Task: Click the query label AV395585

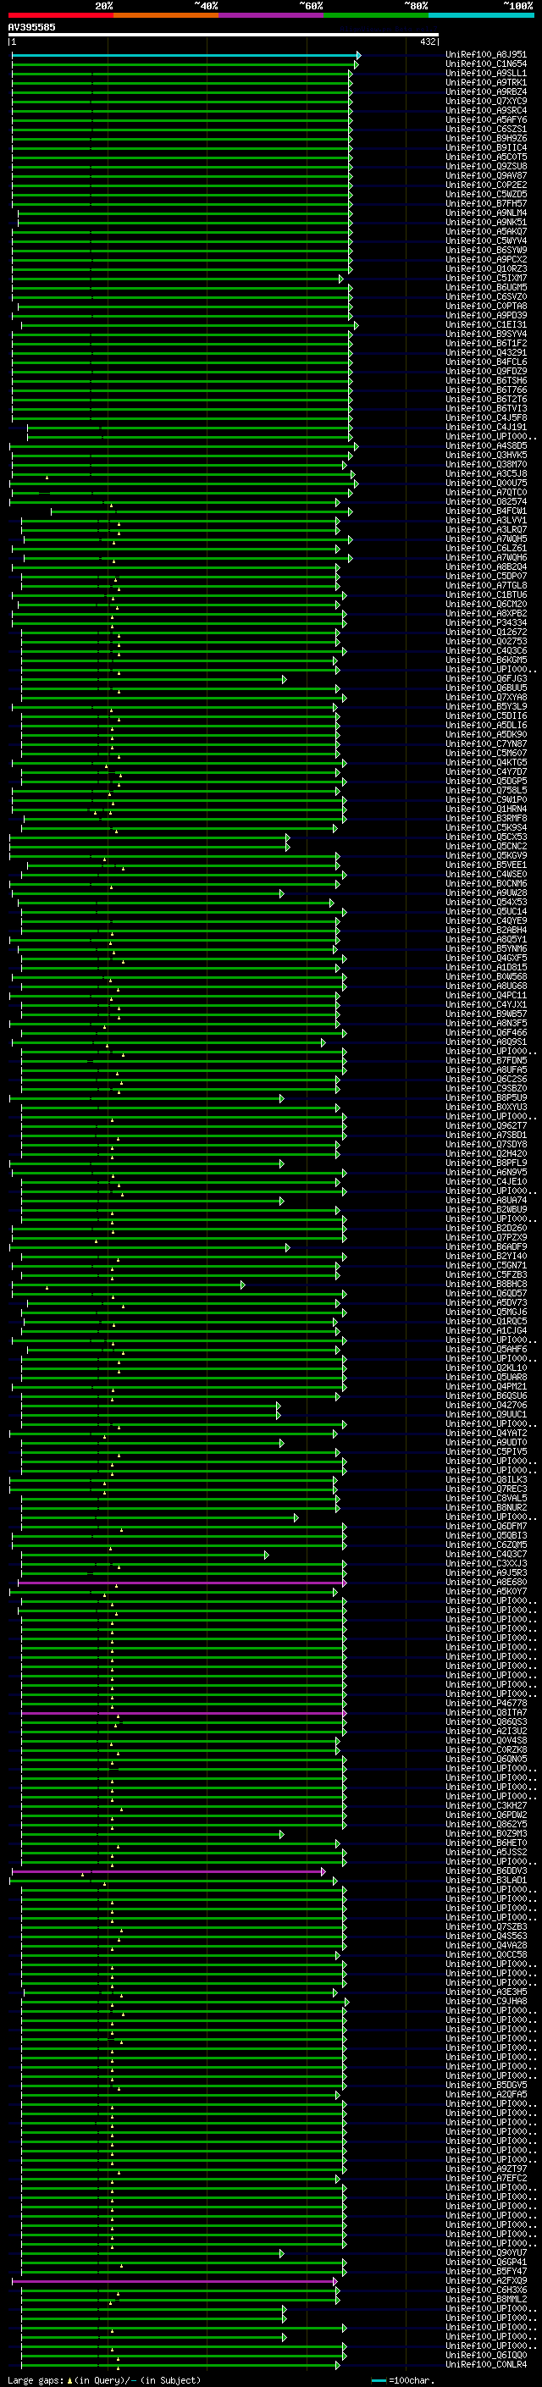Action: (31, 27)
